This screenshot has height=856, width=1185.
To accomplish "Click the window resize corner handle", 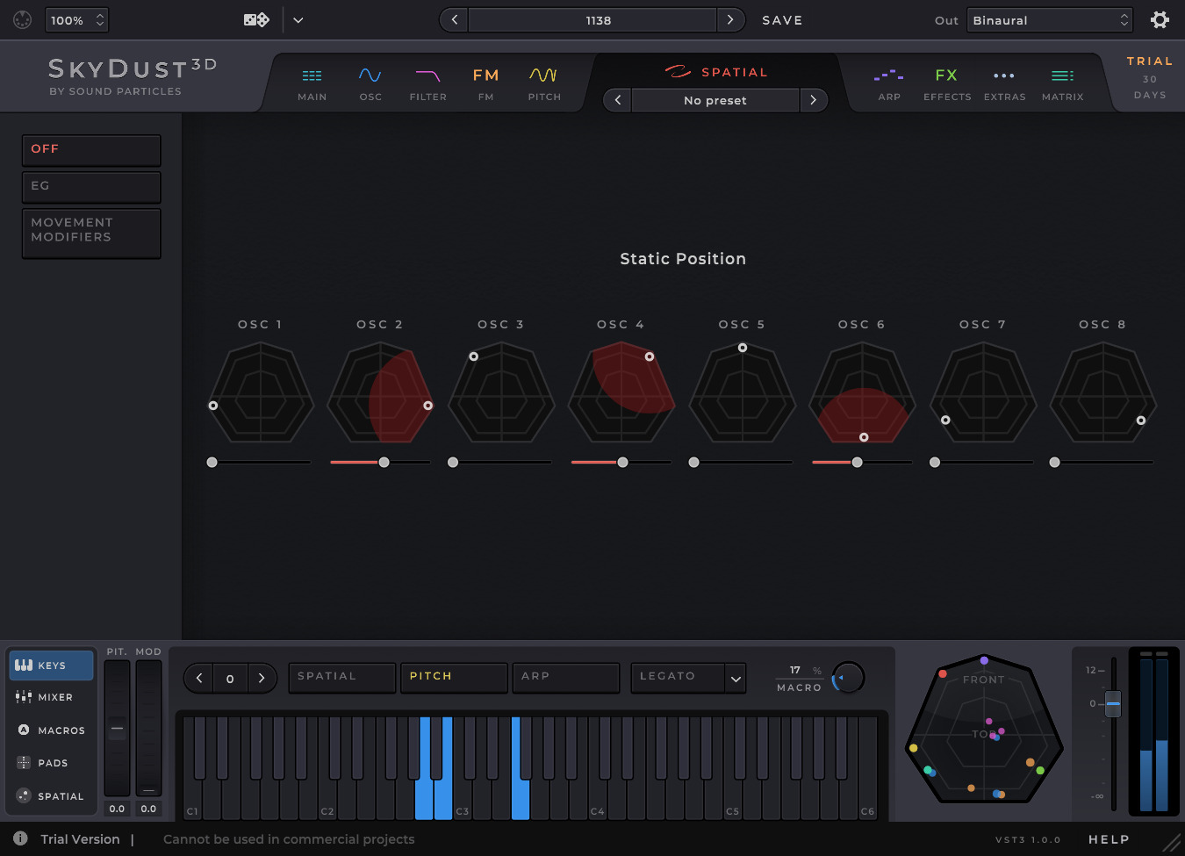I will [1172, 843].
